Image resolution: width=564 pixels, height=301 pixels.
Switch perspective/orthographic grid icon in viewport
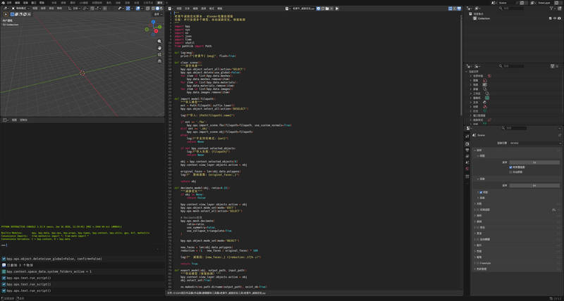point(159,61)
